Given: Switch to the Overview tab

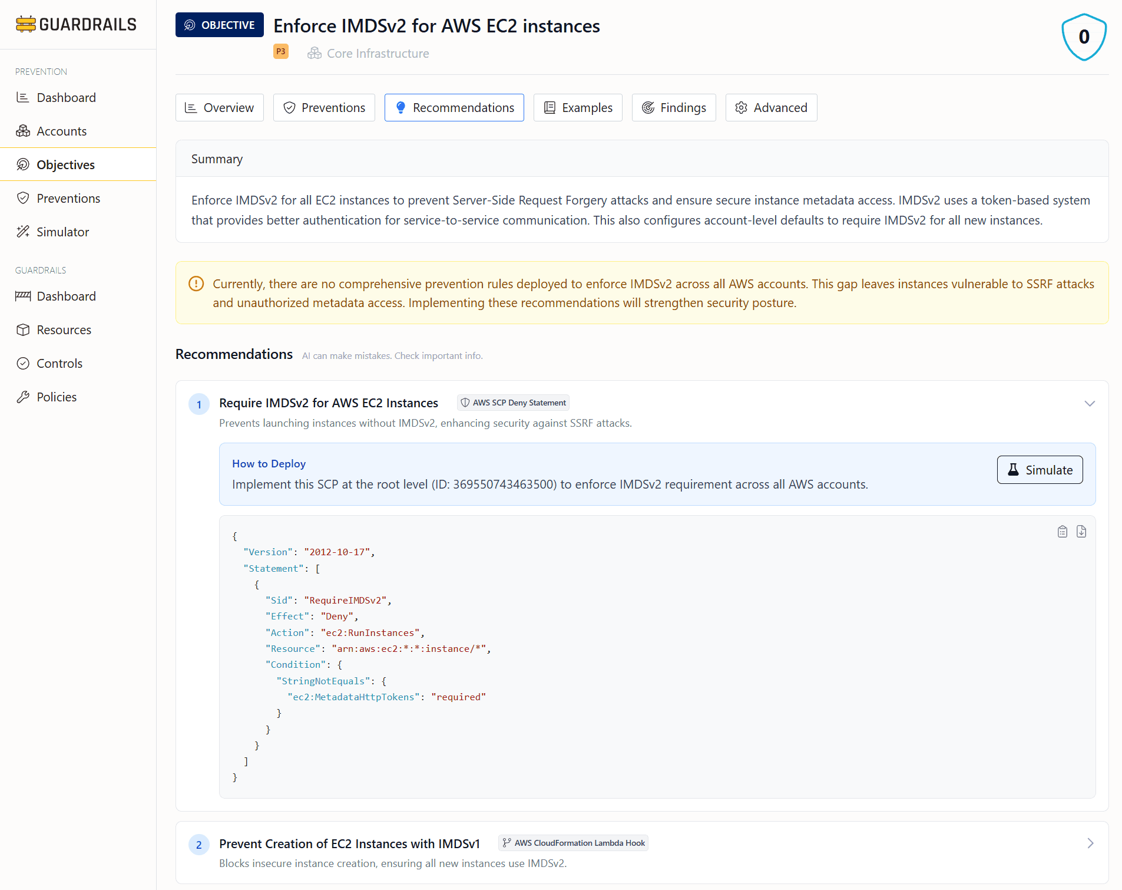Looking at the screenshot, I should 220,108.
